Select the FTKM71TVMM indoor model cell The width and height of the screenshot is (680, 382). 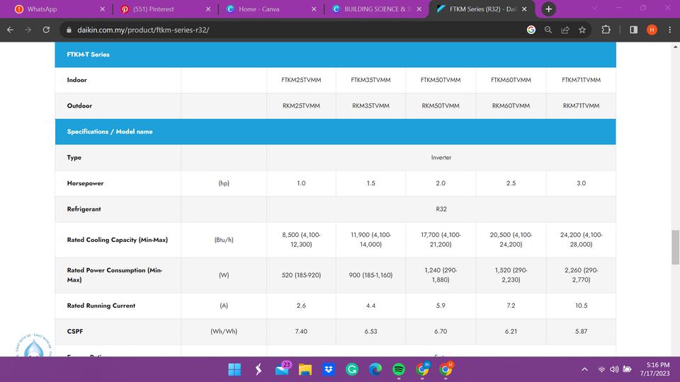click(581, 80)
